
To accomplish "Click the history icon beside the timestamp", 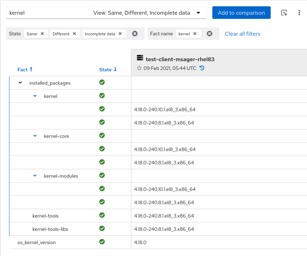I will 202,68.
